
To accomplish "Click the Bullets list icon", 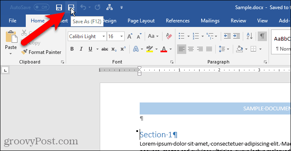I will click(182, 36).
